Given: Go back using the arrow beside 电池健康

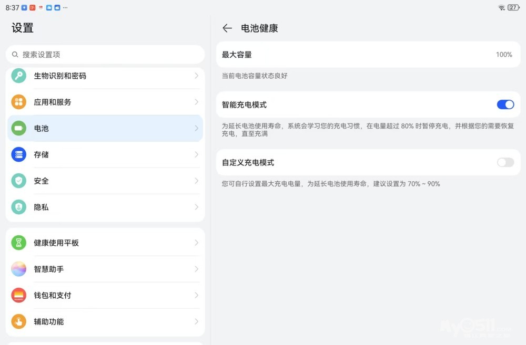Looking at the screenshot, I should click(227, 28).
